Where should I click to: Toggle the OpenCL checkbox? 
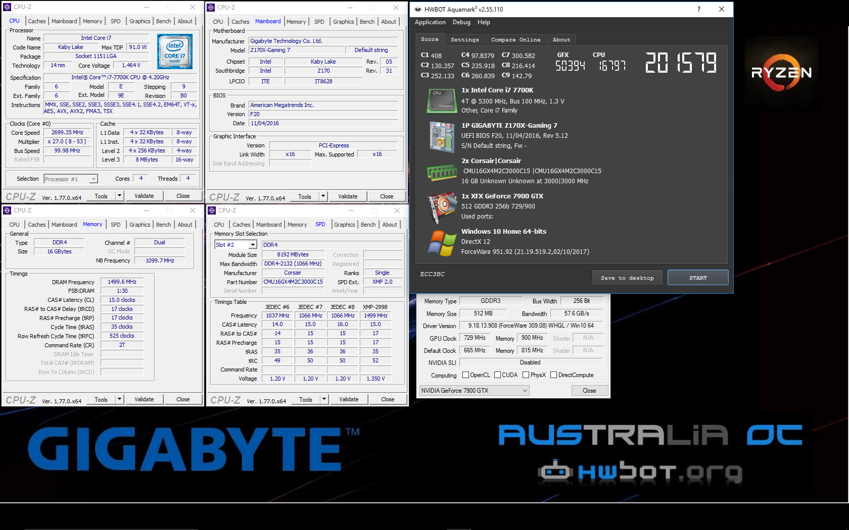465,375
